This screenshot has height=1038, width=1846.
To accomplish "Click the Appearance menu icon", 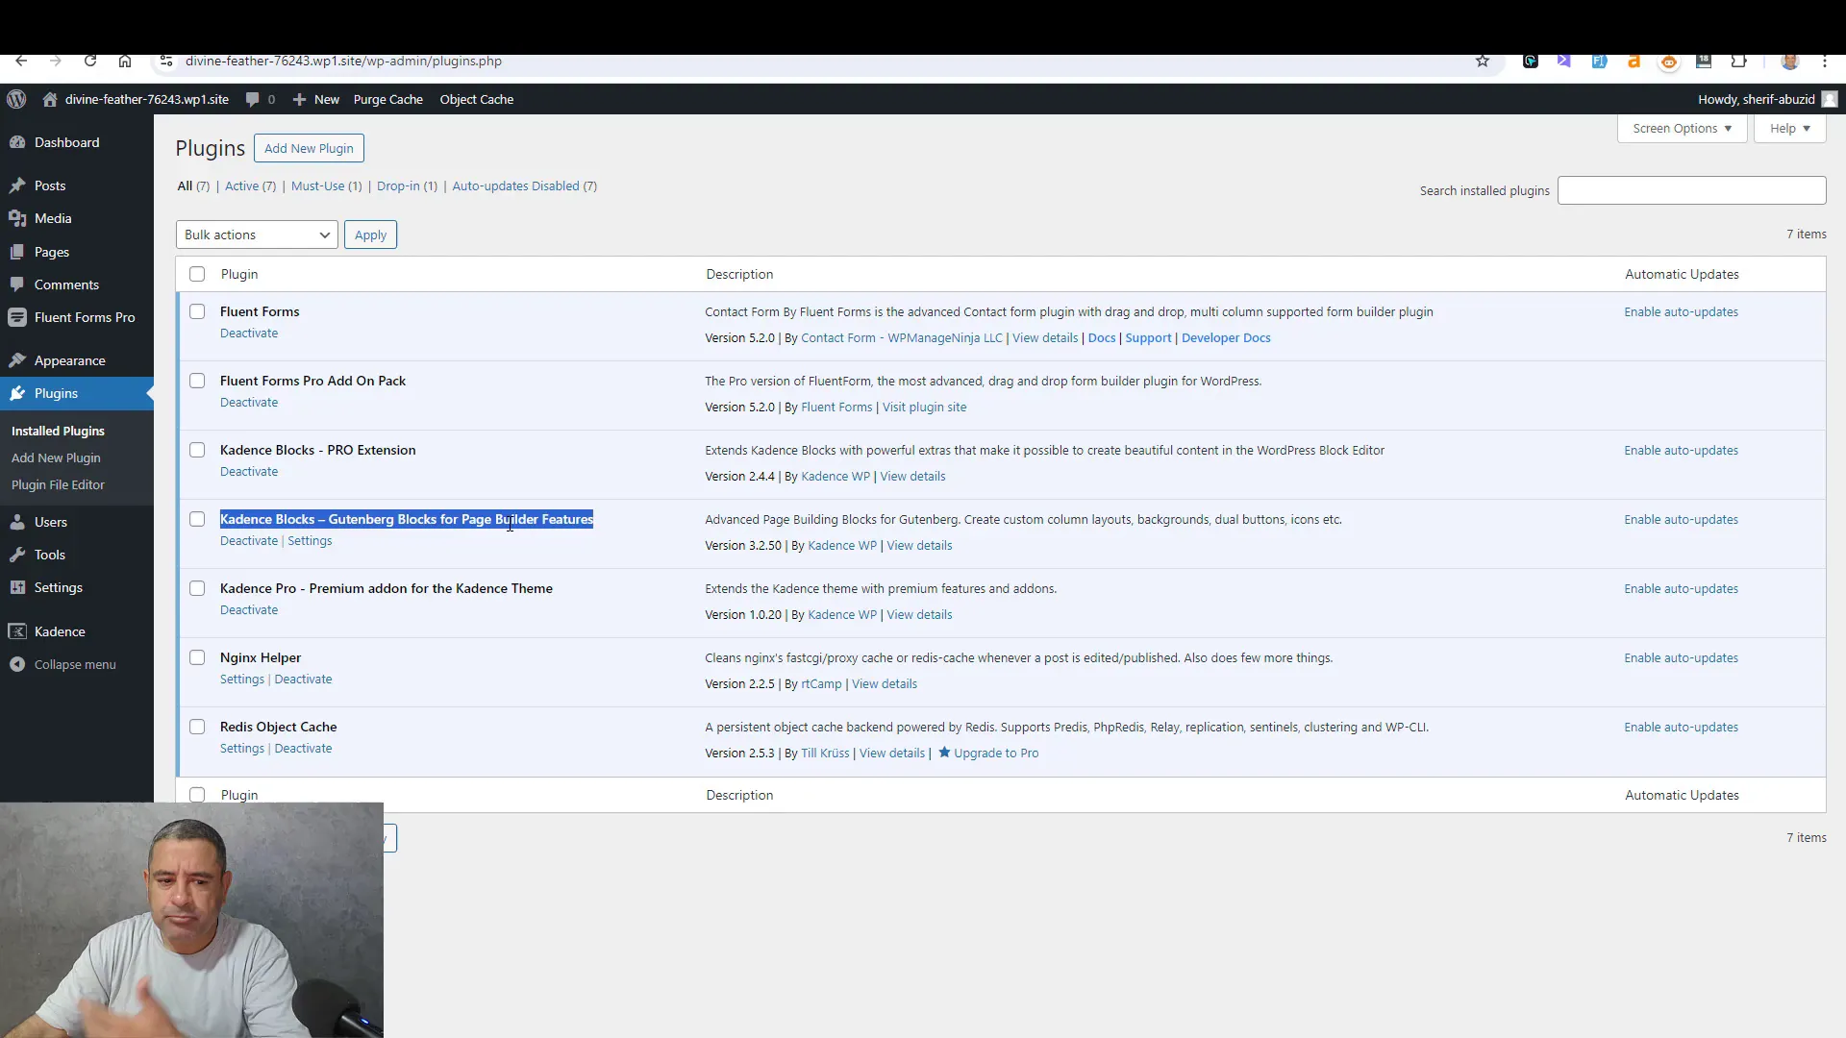I will pos(19,360).
